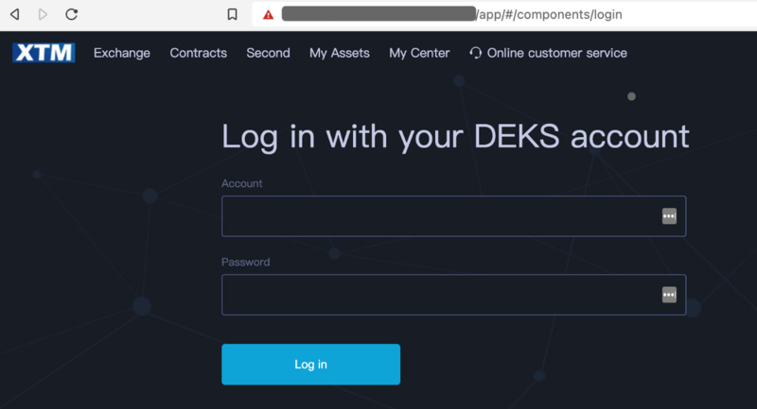
Task: Open the password manager icon in Account field
Action: click(x=669, y=216)
